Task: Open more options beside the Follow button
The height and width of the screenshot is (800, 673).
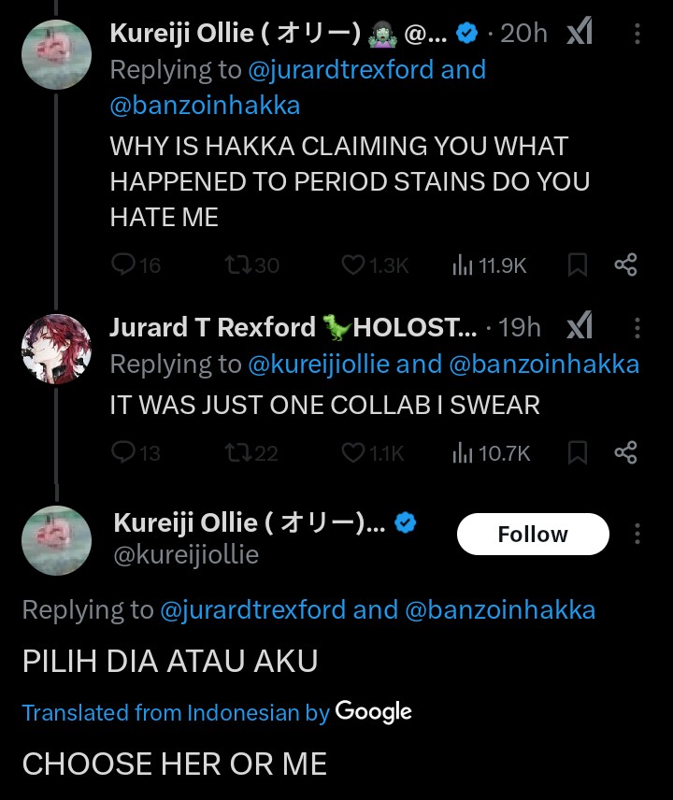Action: pyautogui.click(x=637, y=535)
